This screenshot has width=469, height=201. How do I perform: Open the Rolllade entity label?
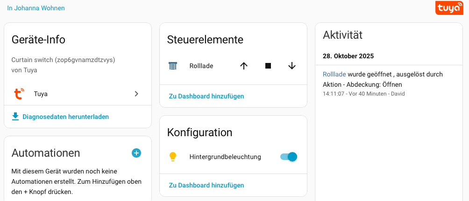201,66
